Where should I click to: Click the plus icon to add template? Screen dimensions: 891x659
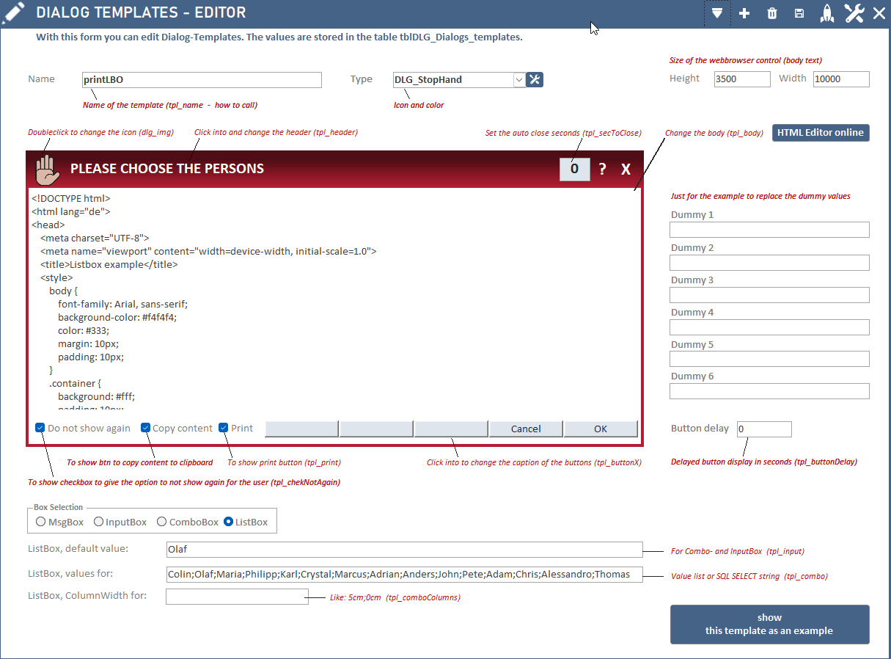pos(744,13)
